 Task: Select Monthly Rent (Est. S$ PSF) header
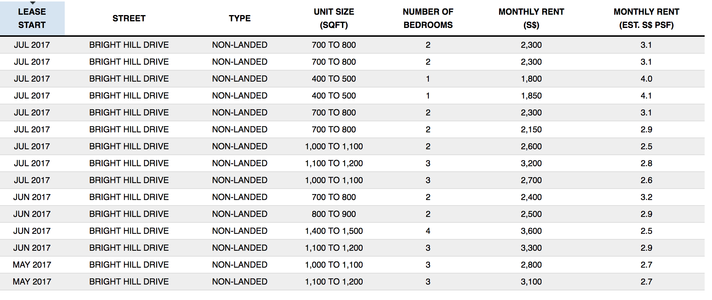(x=646, y=18)
